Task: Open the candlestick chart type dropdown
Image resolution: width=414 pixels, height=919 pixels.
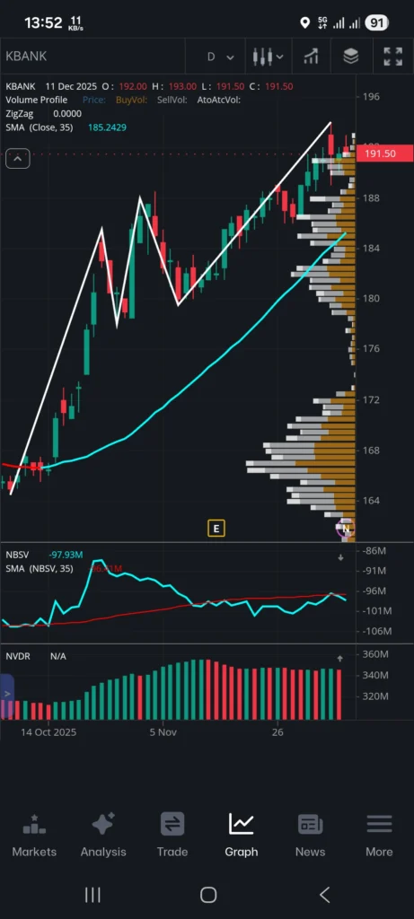Action: click(x=268, y=57)
